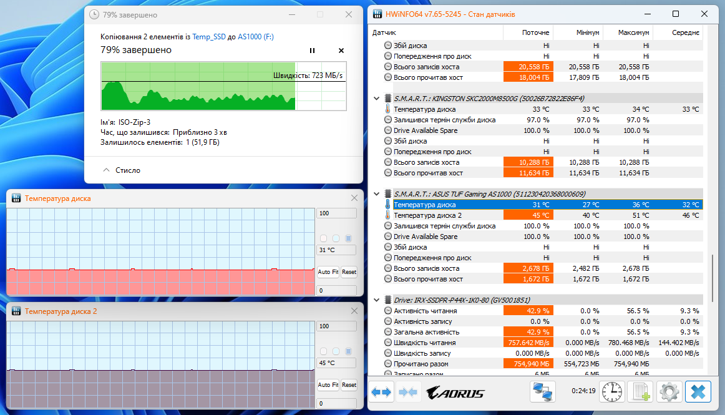
Task: Click Auto Fit in Температура диска 2 graph
Action: [x=328, y=385]
